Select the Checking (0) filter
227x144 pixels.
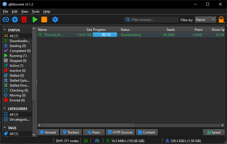[x=17, y=90]
